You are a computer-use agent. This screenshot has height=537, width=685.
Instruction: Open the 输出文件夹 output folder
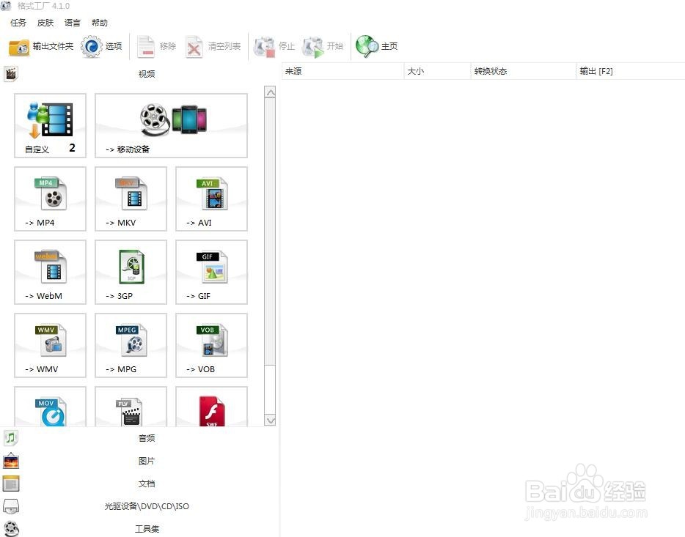(41, 47)
